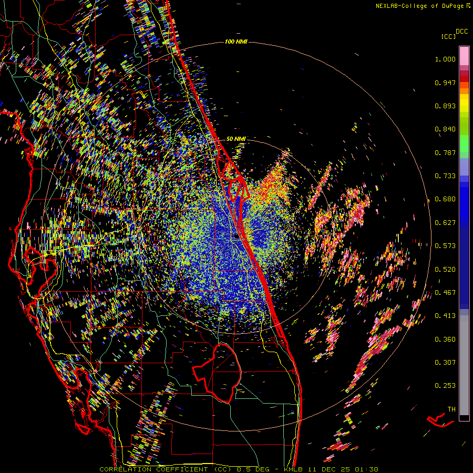This screenshot has height=473, width=473.
Task: Click the 0.467 scale value
Action: (x=445, y=293)
